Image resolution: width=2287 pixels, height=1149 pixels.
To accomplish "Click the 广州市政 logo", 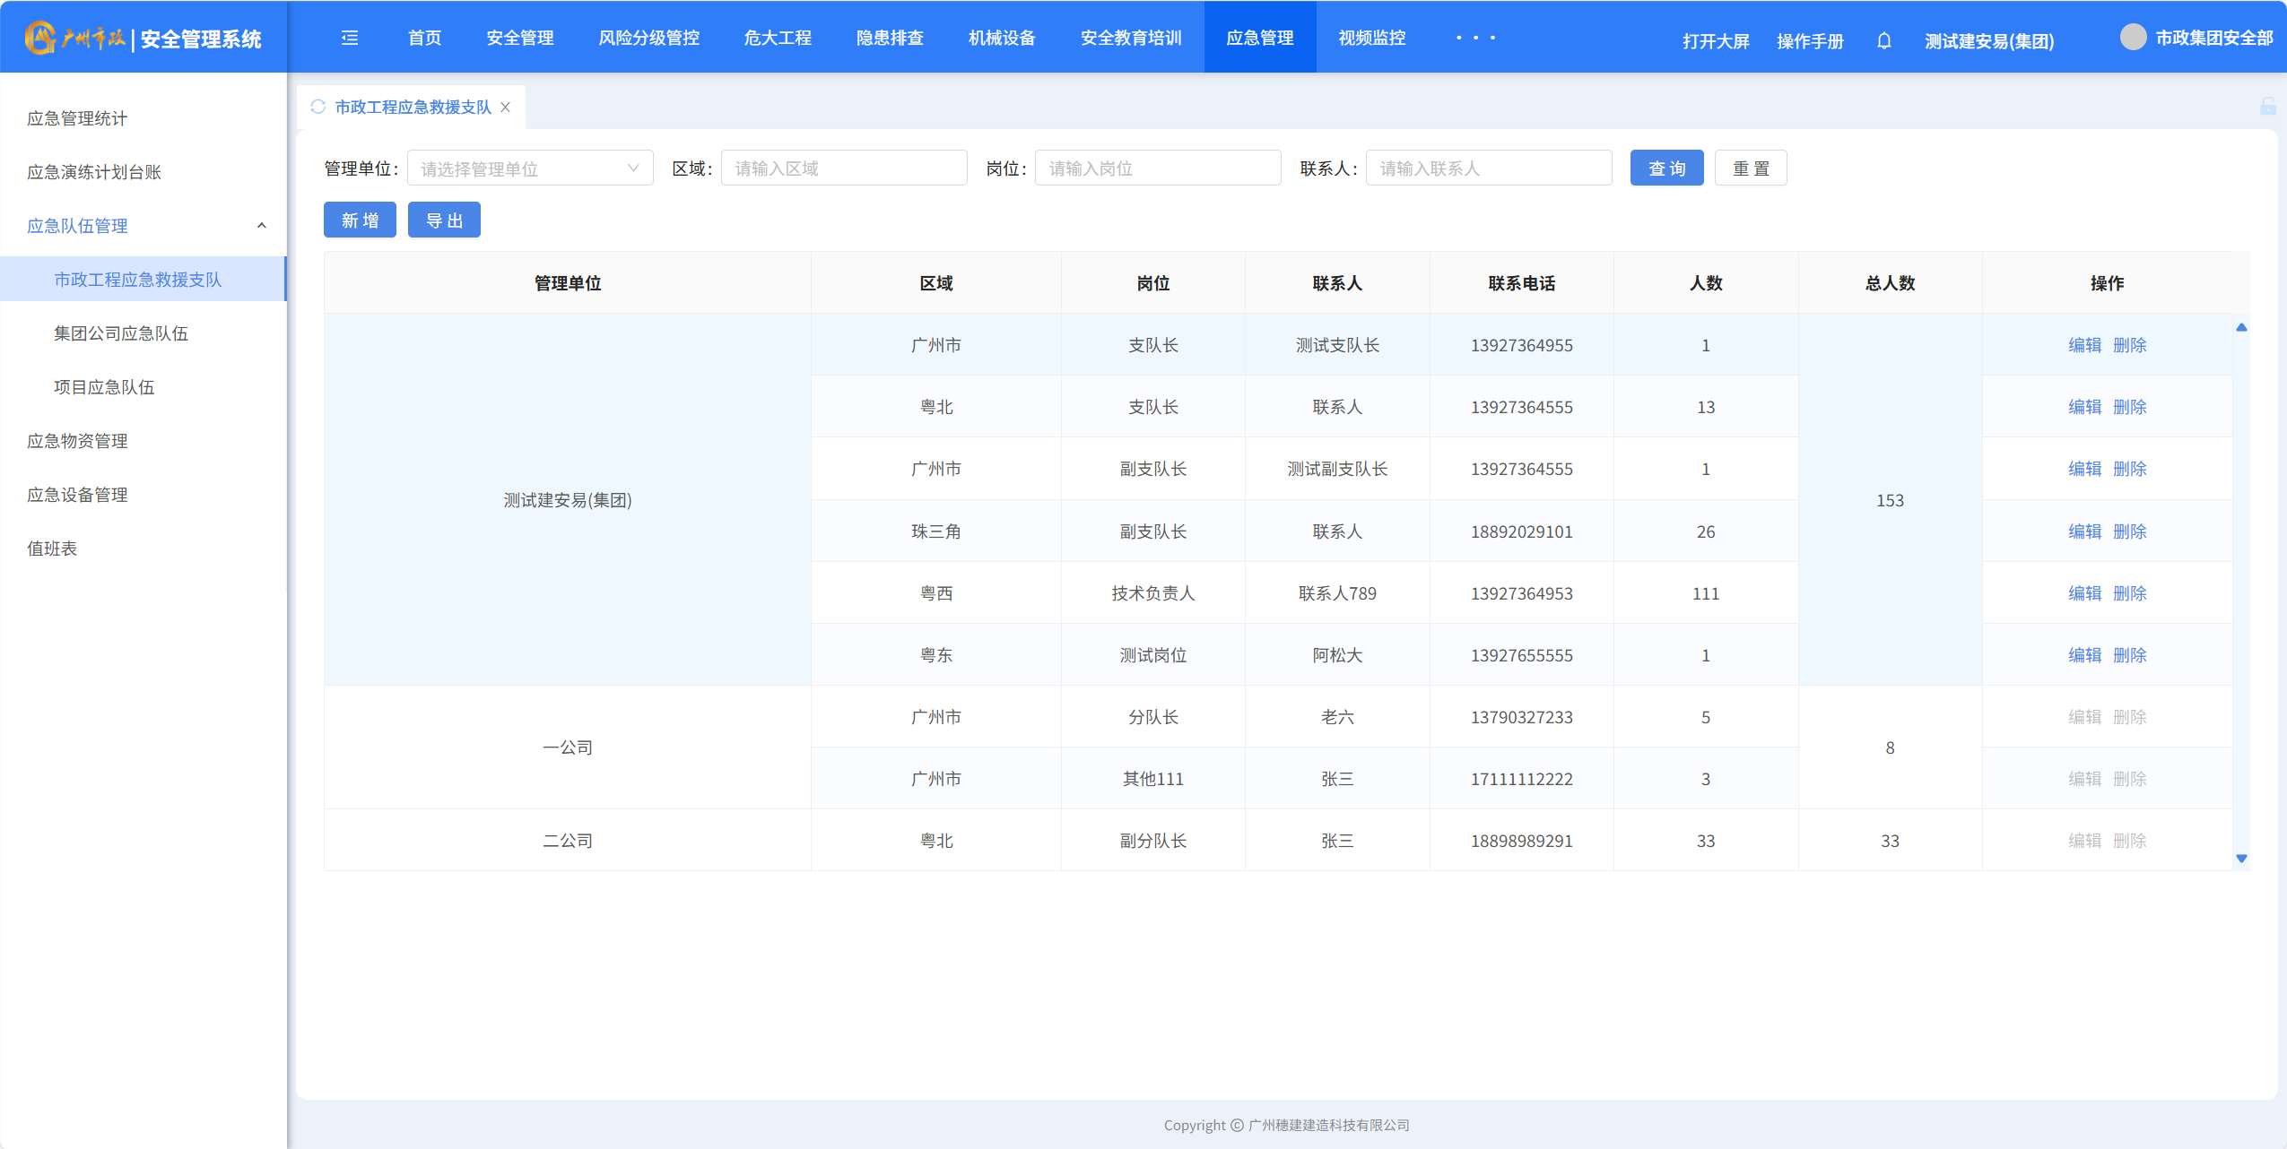I will (76, 38).
